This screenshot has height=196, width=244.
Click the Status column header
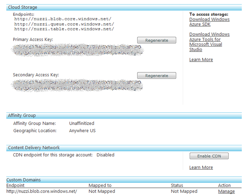tap(177, 185)
